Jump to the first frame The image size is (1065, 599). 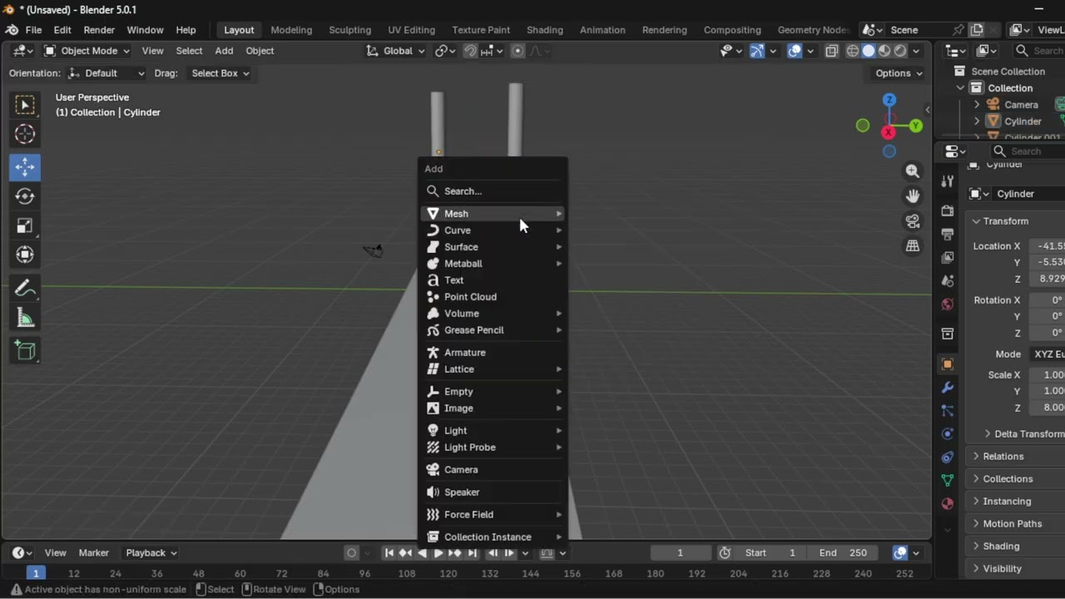pyautogui.click(x=389, y=552)
